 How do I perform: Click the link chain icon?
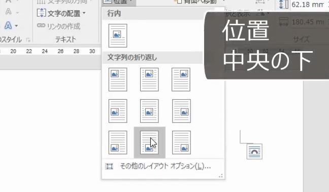click(x=41, y=25)
